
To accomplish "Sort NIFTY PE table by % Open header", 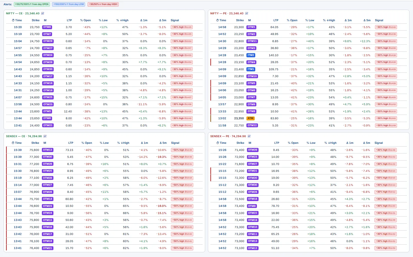I will (x=292, y=20).
